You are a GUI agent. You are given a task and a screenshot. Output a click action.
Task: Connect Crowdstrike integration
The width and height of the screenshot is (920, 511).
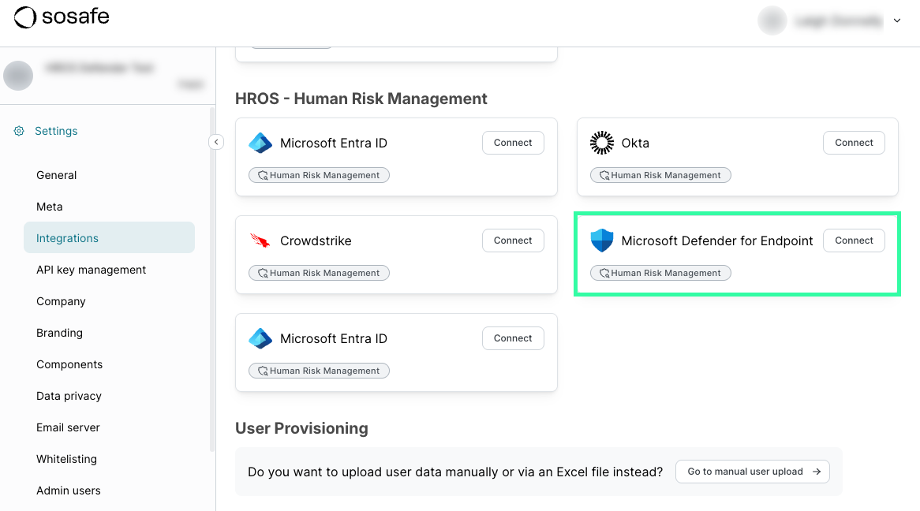[513, 241]
